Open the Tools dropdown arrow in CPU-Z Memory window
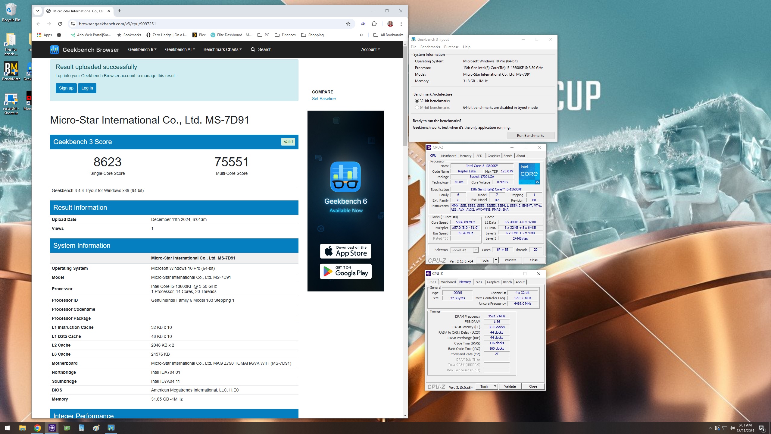 495,386
